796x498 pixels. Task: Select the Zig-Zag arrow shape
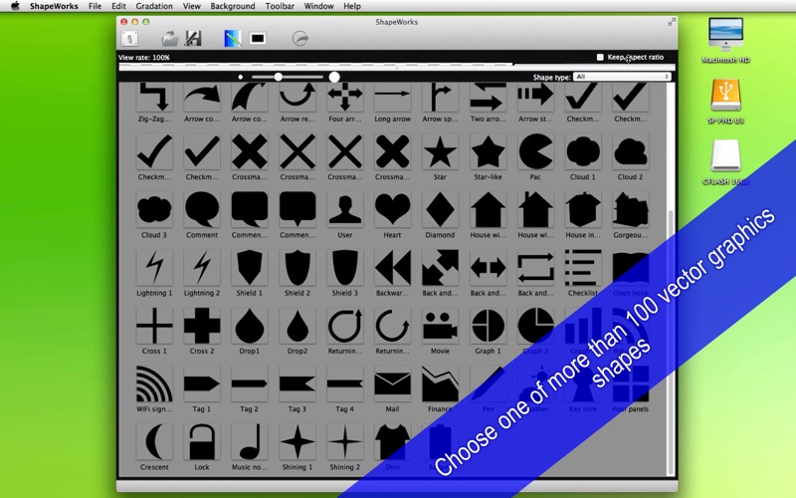point(154,98)
